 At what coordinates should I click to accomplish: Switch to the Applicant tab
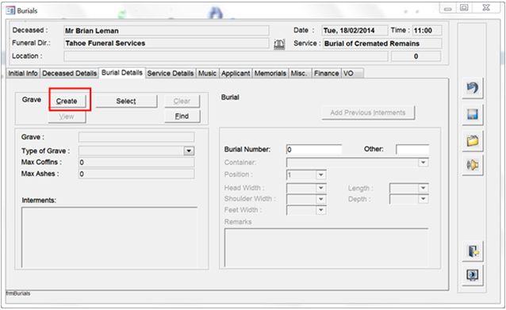tap(236, 74)
